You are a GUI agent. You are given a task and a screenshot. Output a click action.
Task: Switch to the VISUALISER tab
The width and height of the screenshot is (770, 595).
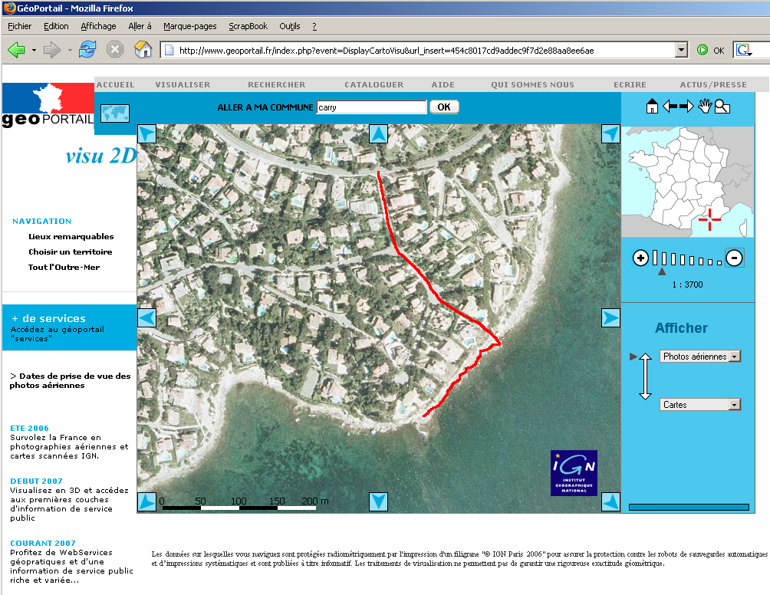click(x=183, y=84)
